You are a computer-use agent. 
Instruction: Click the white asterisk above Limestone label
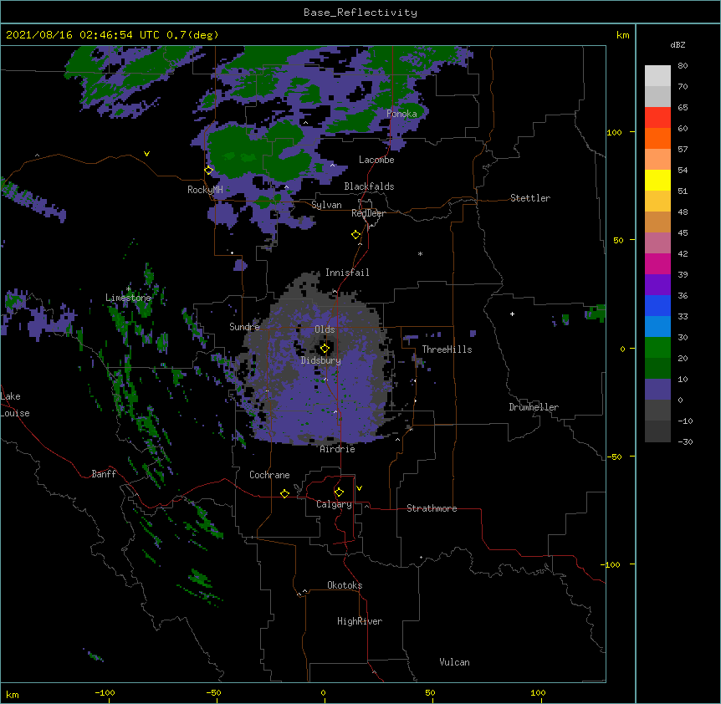(129, 288)
